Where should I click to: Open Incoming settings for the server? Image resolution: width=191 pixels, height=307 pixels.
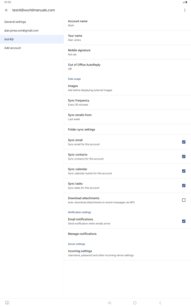[x=127, y=253]
